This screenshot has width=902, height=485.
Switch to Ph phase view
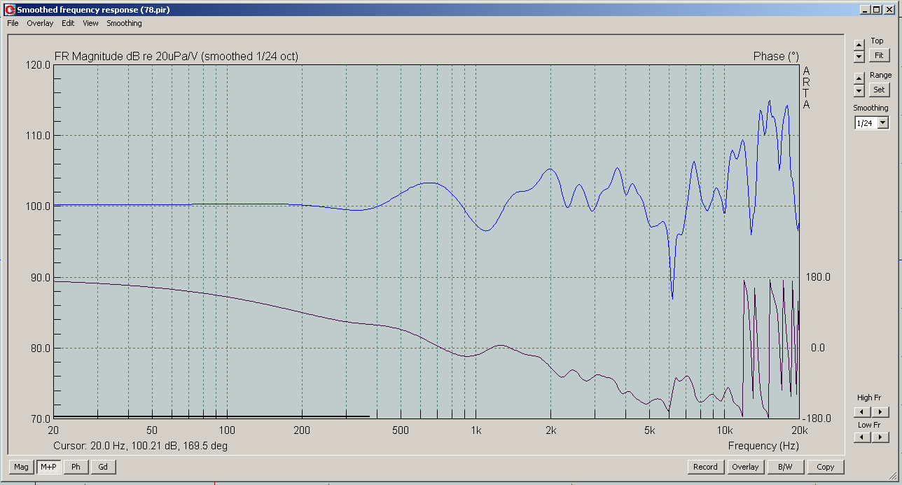point(76,467)
